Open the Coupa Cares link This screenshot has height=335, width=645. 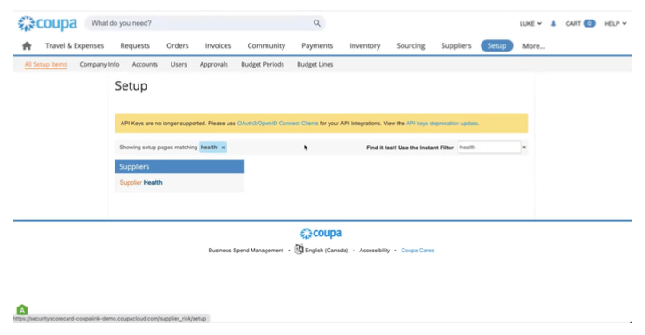coord(418,251)
